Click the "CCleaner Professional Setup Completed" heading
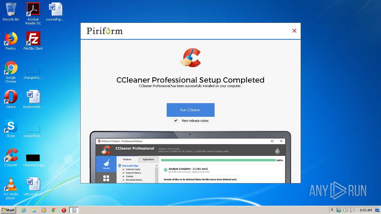This screenshot has width=381, height=214. pos(190,80)
